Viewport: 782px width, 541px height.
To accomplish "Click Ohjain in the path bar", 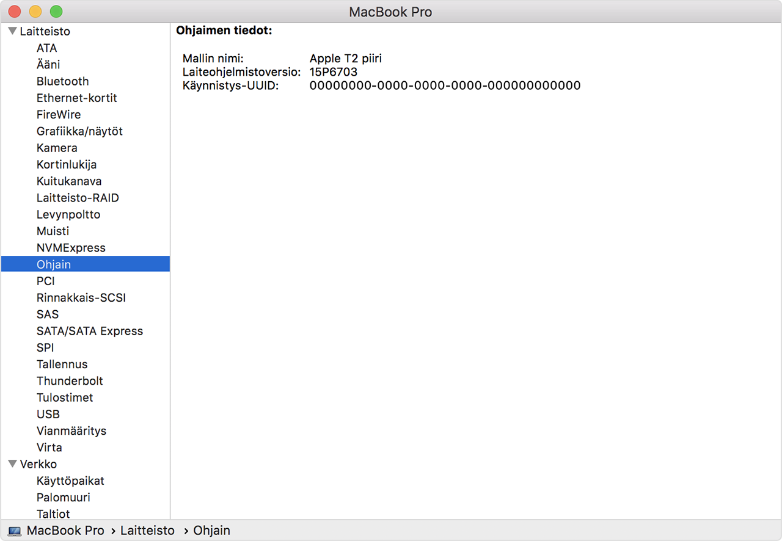I will click(212, 531).
